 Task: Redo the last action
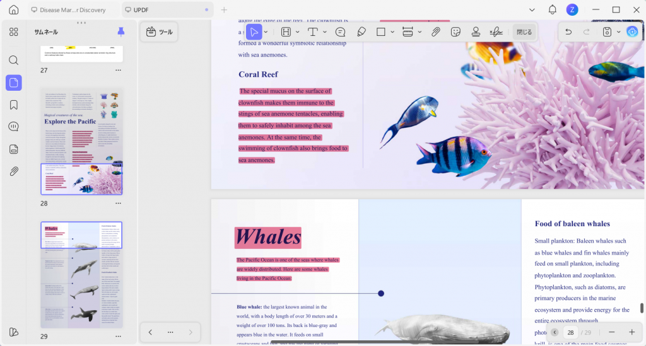coord(586,32)
